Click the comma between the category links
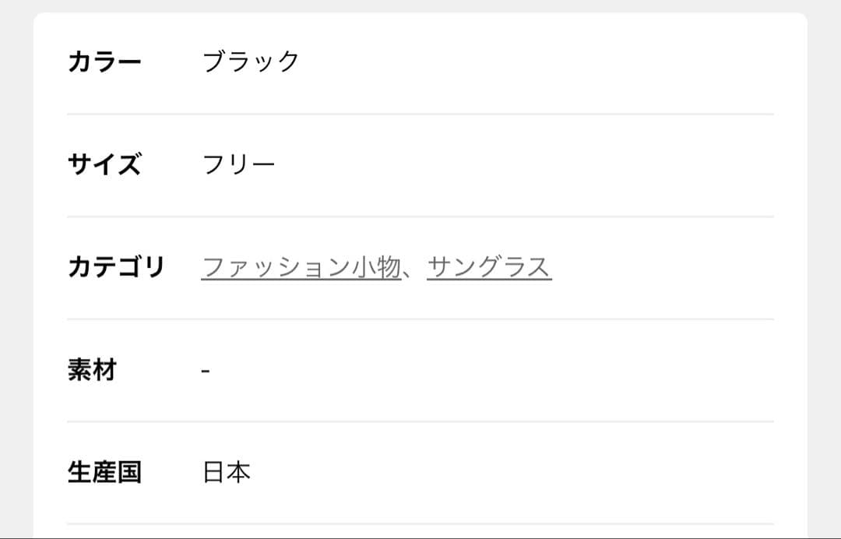Screen dimensions: 841x539 click(413, 271)
